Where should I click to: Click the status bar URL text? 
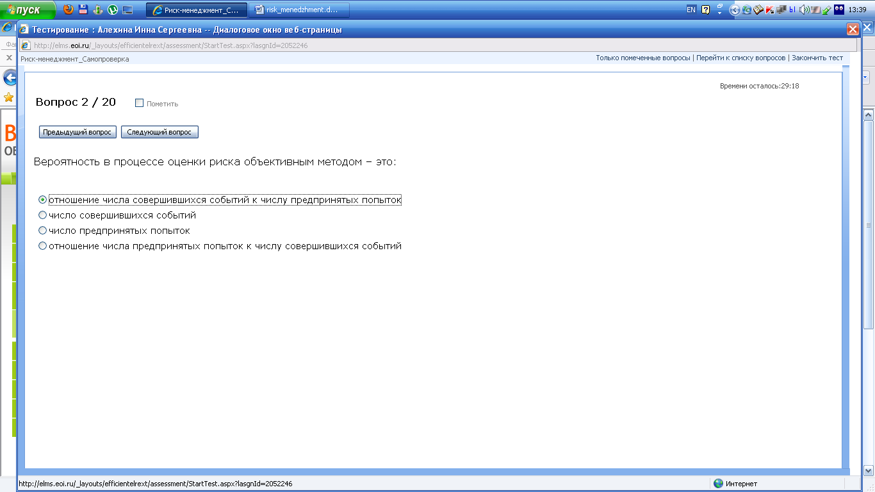click(156, 484)
